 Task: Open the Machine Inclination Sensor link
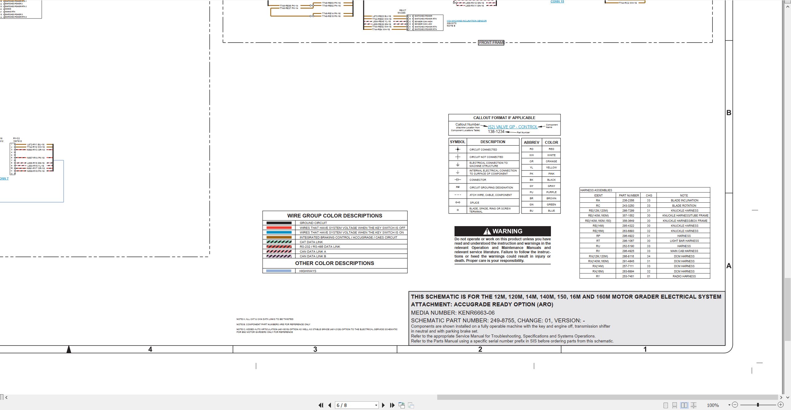(467, 21)
